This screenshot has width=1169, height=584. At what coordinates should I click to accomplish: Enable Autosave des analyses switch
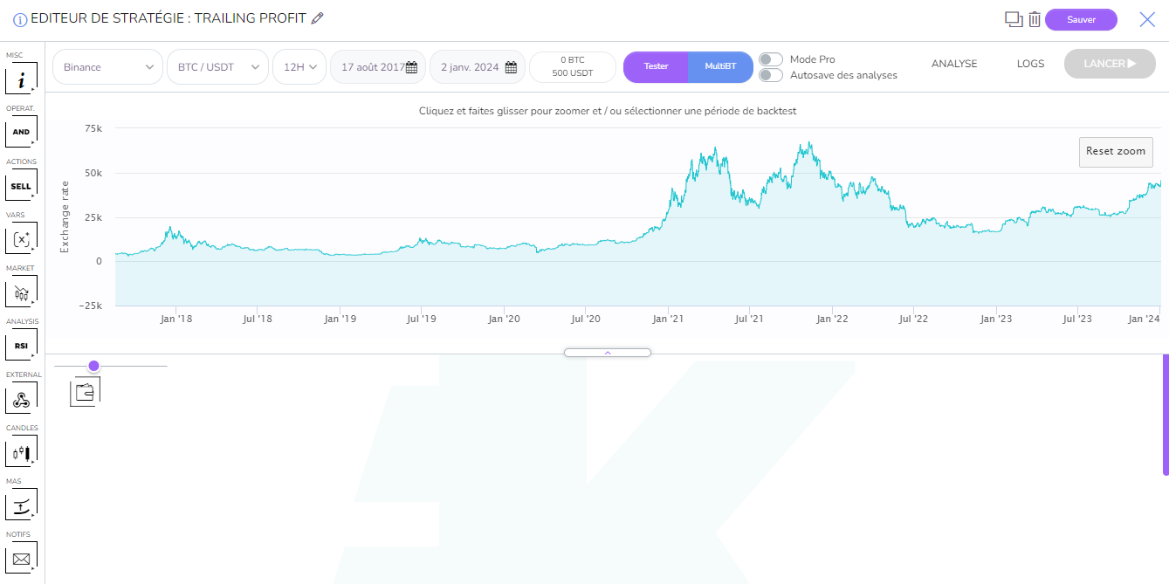770,75
